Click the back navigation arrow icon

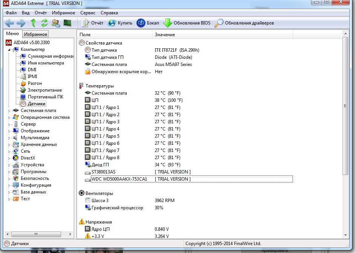pyautogui.click(x=9, y=23)
